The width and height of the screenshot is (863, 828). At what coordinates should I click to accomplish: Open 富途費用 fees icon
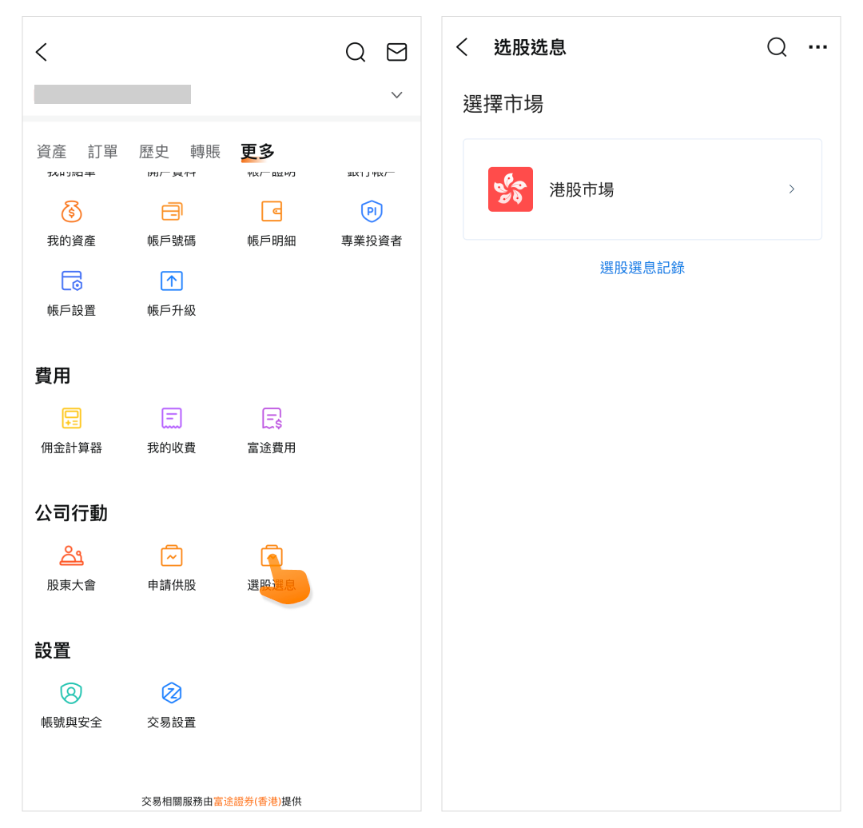coord(272,419)
